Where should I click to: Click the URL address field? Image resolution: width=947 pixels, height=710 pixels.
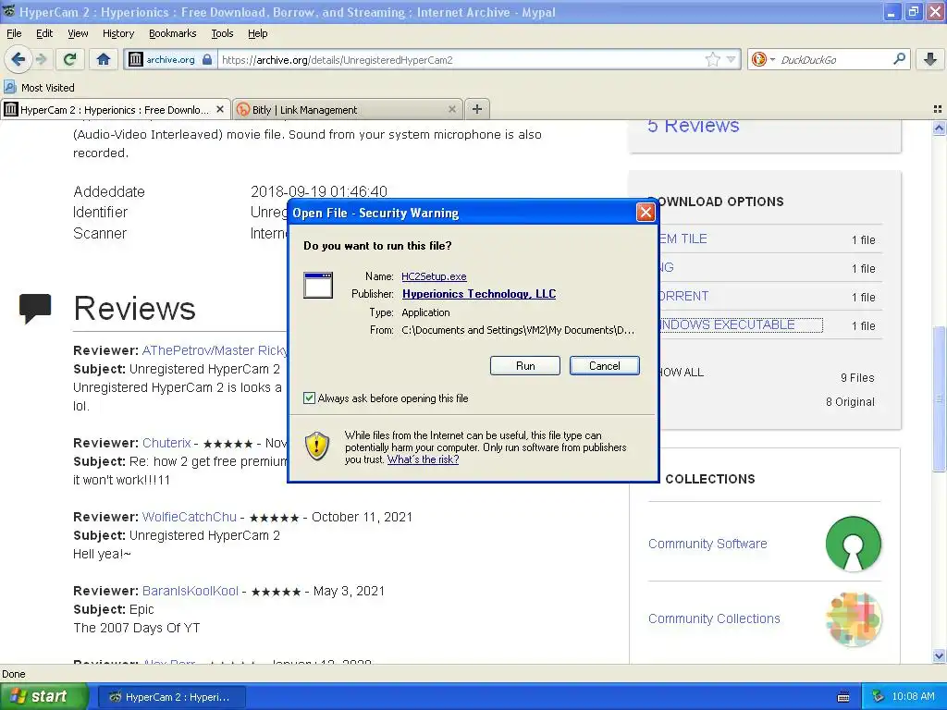[459, 59]
